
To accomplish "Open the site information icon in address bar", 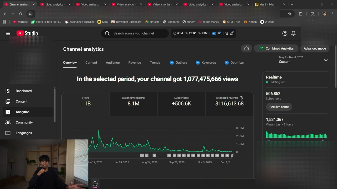I will coord(30,14).
